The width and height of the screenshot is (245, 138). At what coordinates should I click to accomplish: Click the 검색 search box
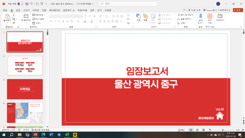(127, 4)
